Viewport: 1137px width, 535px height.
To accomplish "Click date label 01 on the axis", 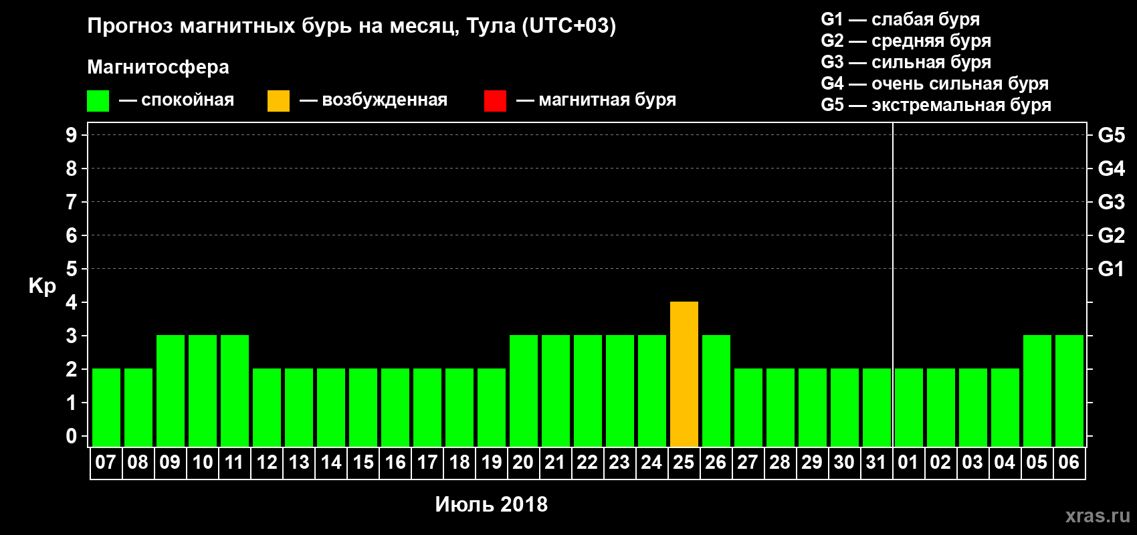I will coord(908,462).
